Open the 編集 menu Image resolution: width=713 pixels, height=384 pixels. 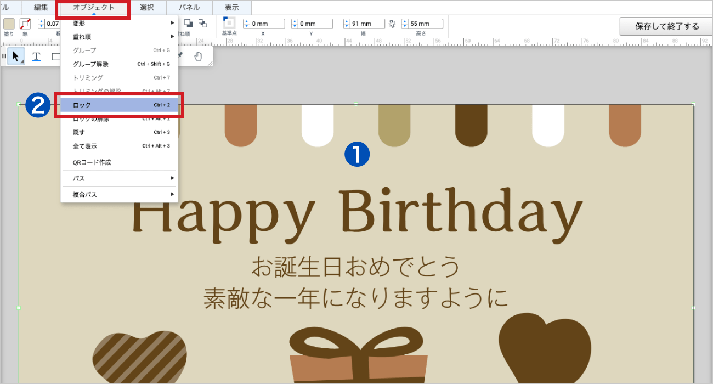coord(41,8)
